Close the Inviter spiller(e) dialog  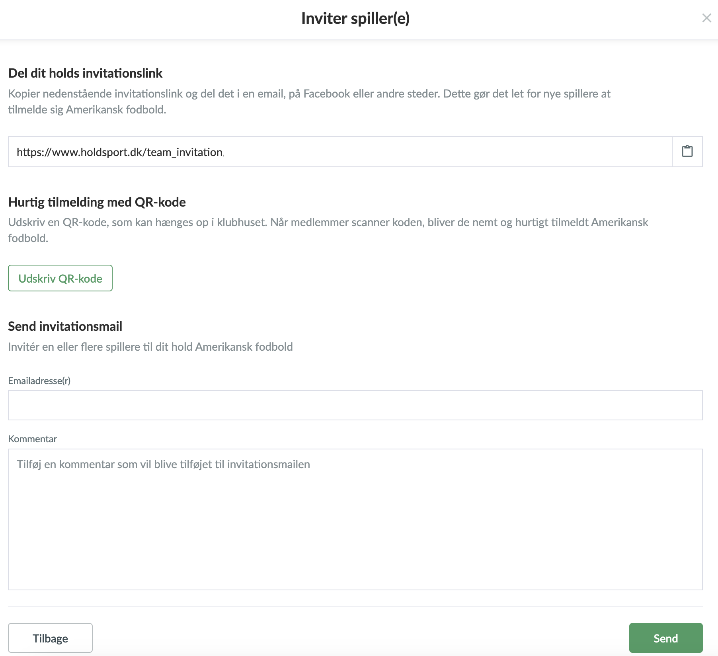706,18
